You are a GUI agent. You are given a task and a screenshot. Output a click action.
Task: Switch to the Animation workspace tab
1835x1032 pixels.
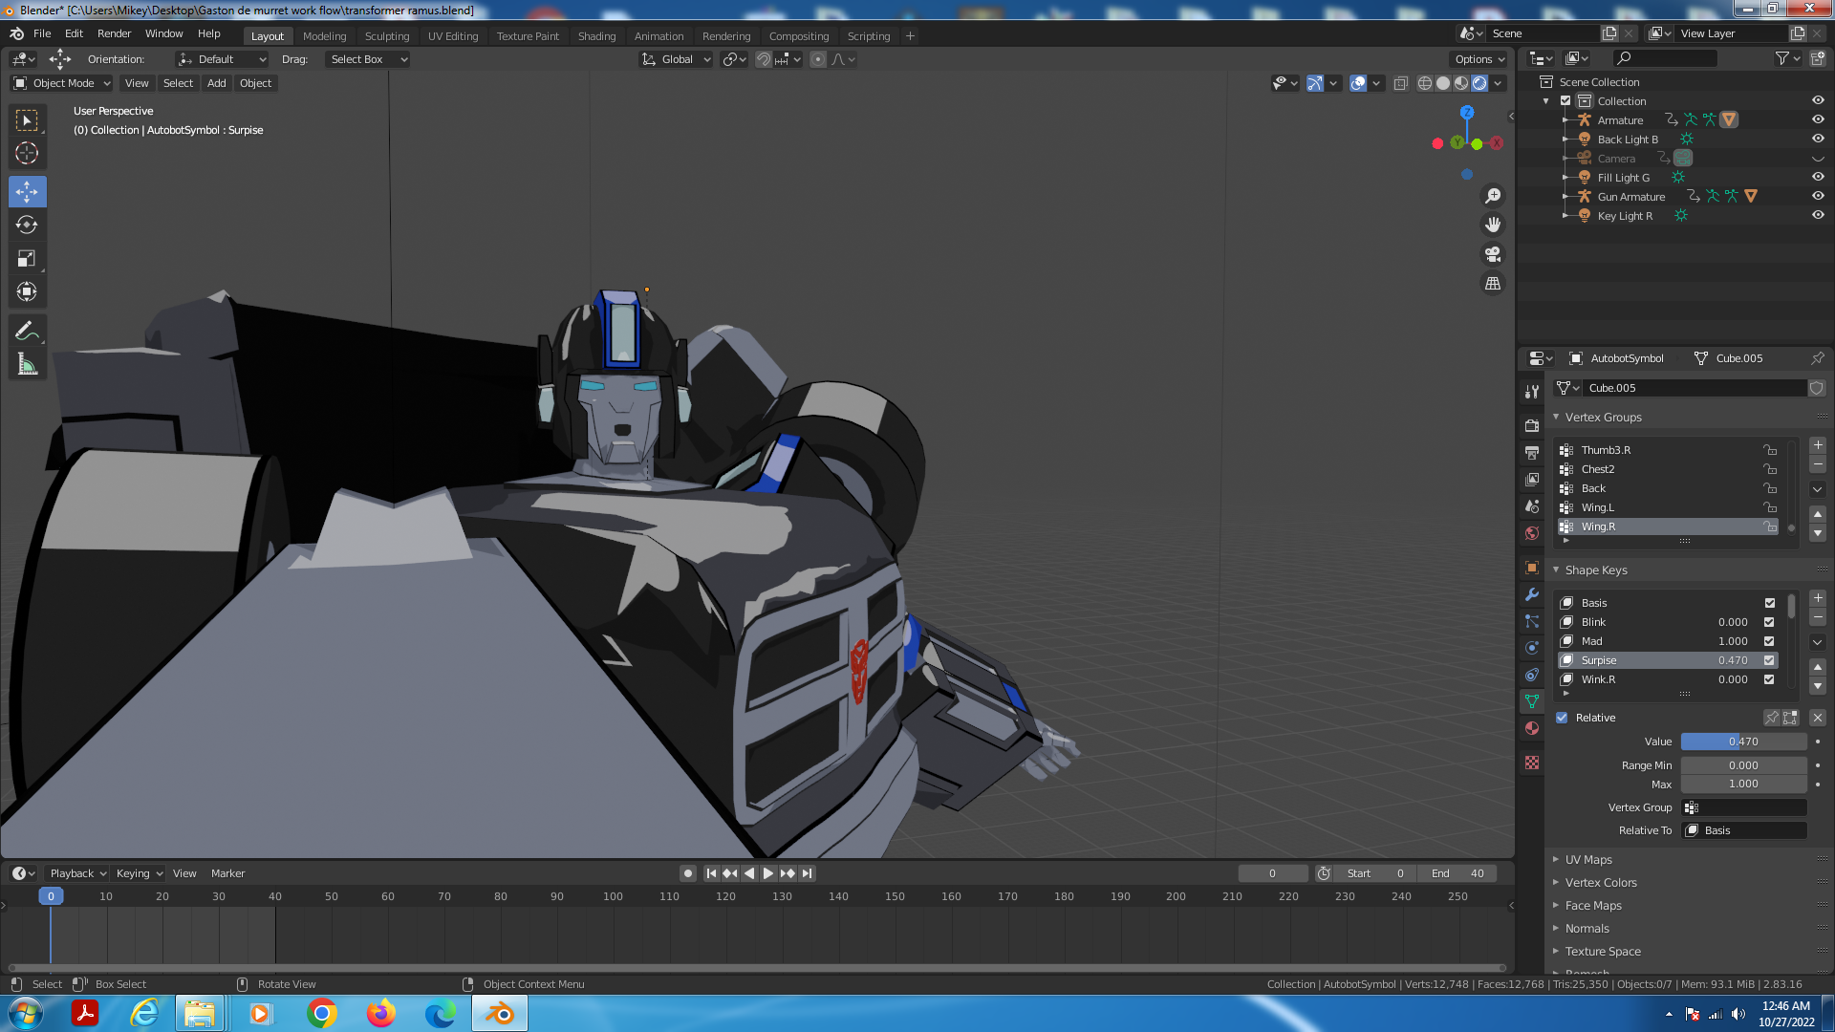pyautogui.click(x=658, y=36)
